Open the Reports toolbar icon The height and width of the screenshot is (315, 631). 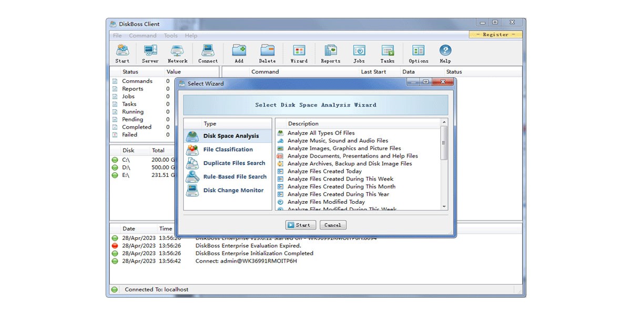pyautogui.click(x=331, y=54)
